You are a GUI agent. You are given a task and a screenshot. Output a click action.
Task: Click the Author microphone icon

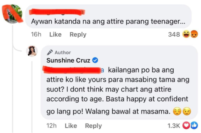pos(50,52)
